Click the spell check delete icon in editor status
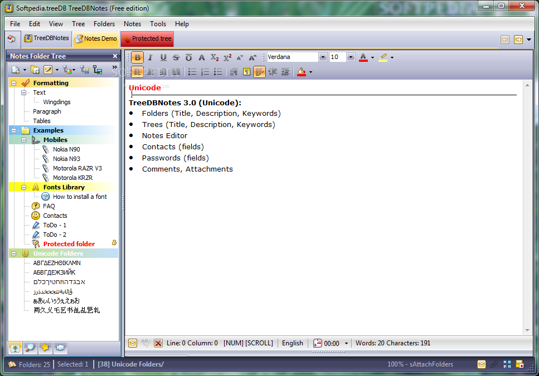 pyautogui.click(x=158, y=343)
